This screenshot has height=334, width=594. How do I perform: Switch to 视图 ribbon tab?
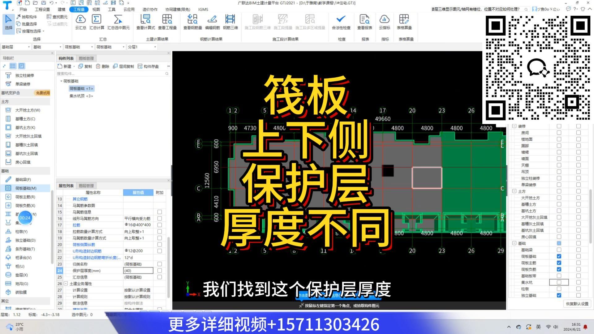96,9
